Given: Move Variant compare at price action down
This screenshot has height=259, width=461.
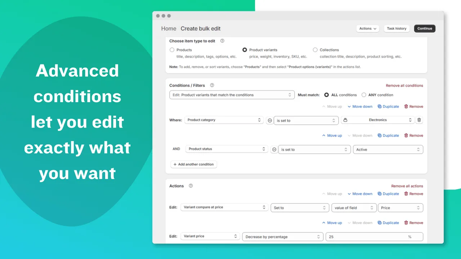Looking at the screenshot, I should (360, 194).
